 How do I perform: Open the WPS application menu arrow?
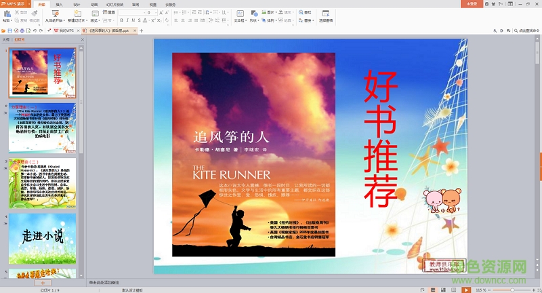click(29, 4)
